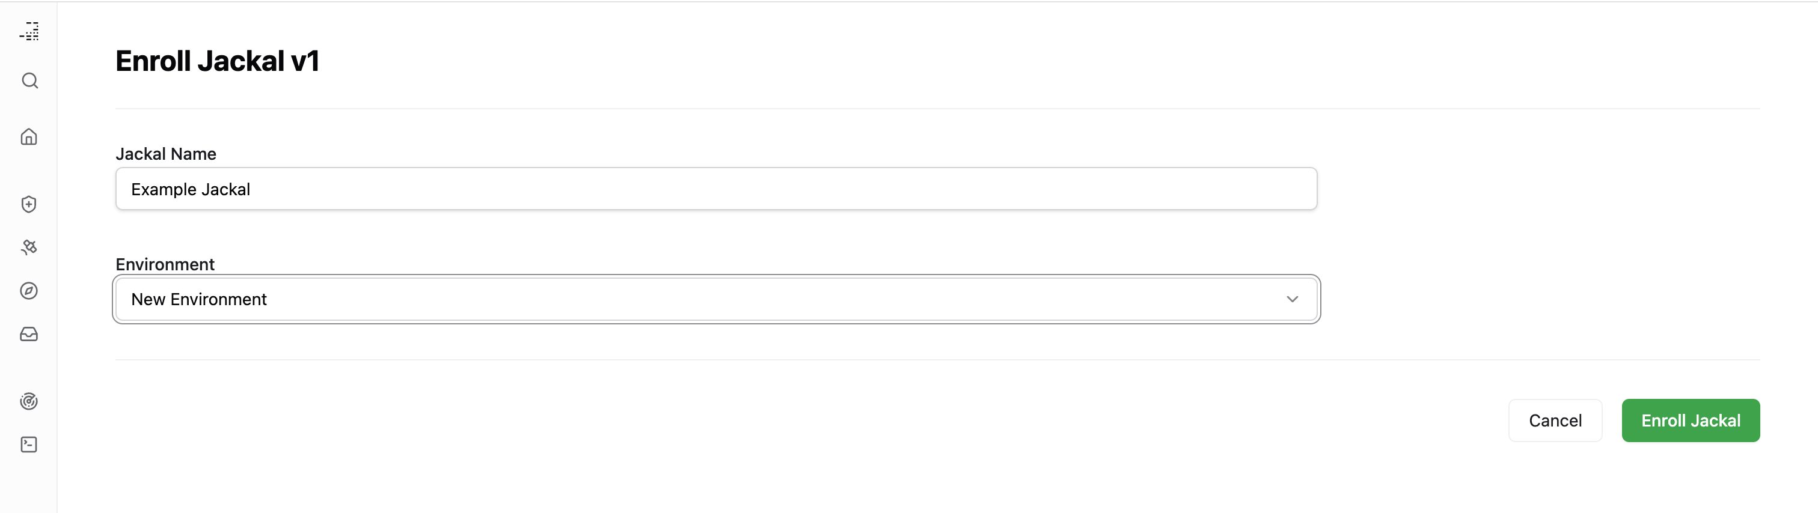Click the Jackal Name label
The width and height of the screenshot is (1818, 513).
click(166, 154)
